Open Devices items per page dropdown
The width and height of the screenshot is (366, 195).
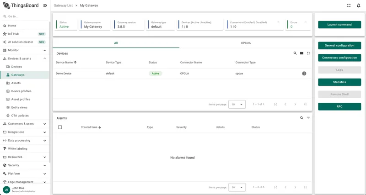tap(237, 105)
